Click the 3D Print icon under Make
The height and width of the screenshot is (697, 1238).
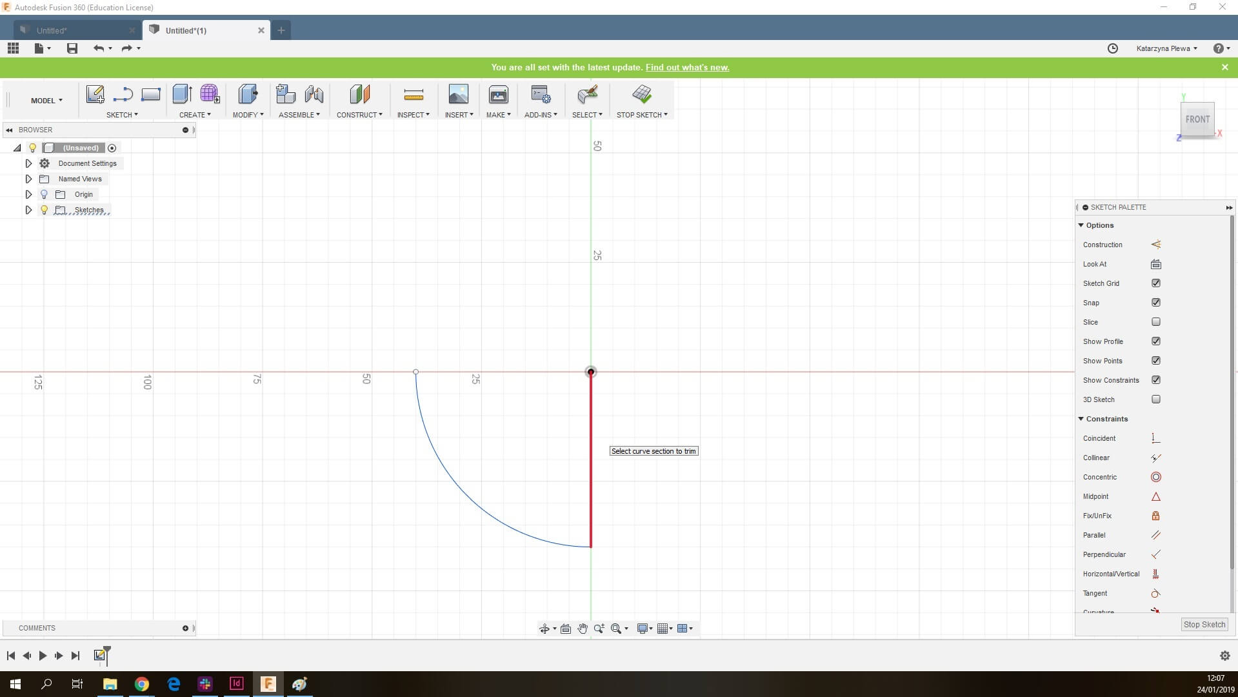pos(498,96)
